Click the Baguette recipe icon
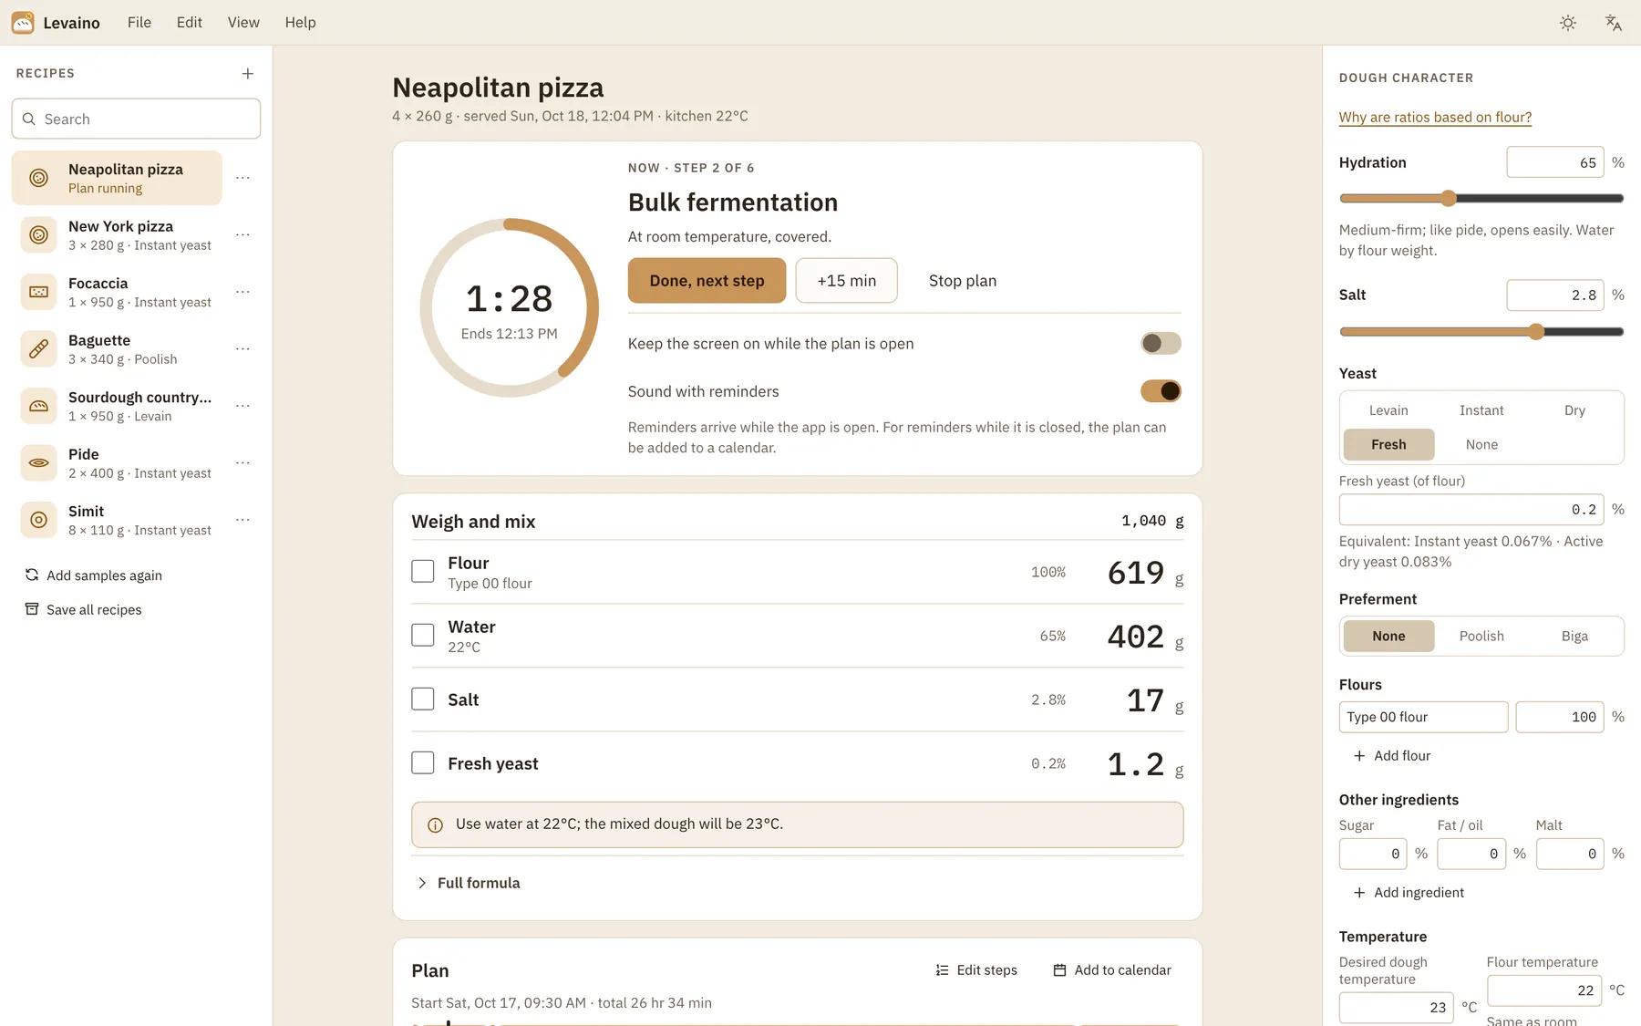This screenshot has height=1026, width=1641. click(x=38, y=349)
